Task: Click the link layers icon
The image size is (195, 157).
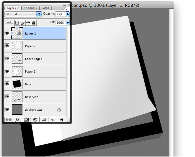Action: point(8,120)
